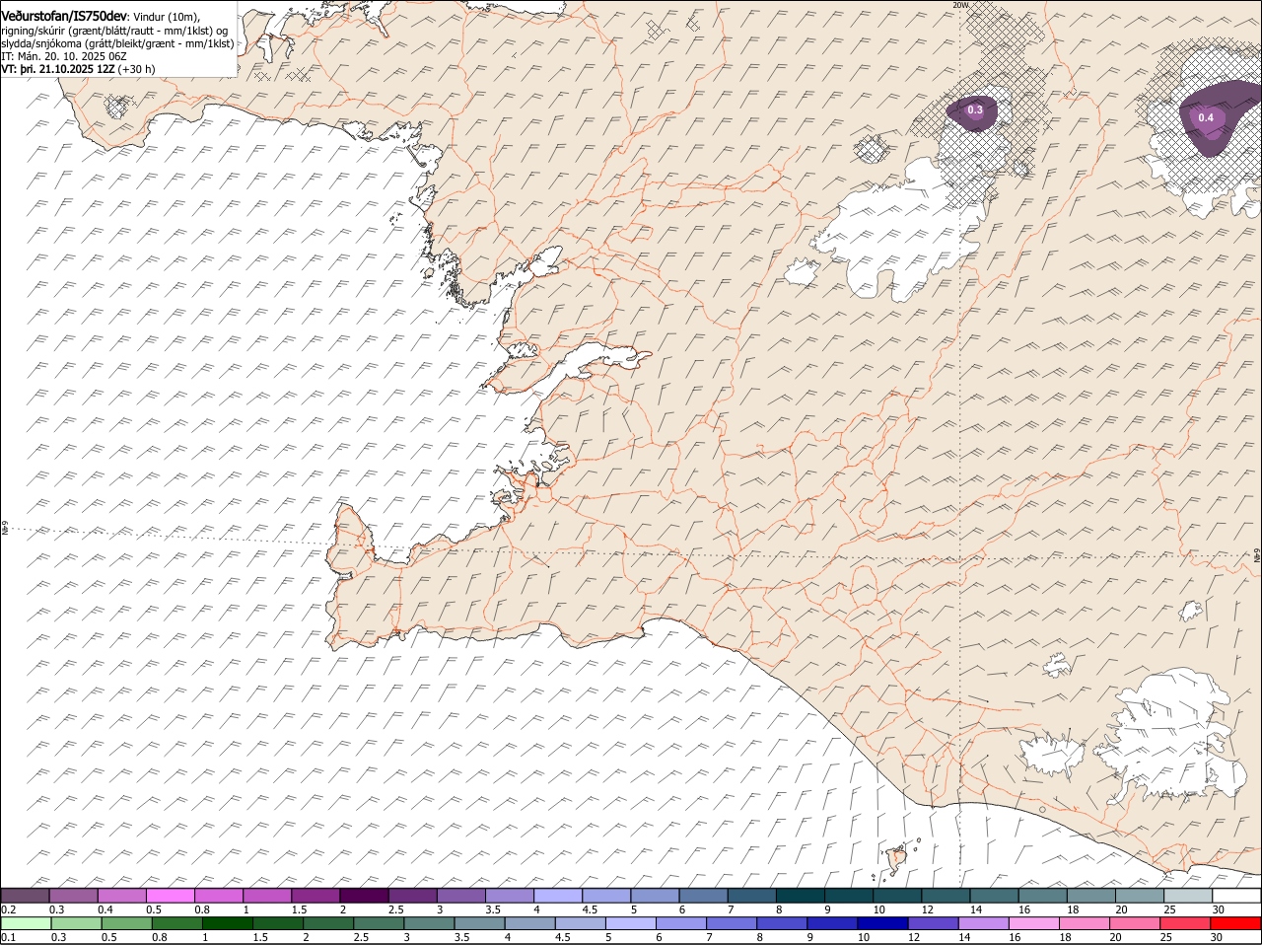Pick bottom-row red swatch starting at 25
The height and width of the screenshot is (945, 1262).
pos(1184,923)
